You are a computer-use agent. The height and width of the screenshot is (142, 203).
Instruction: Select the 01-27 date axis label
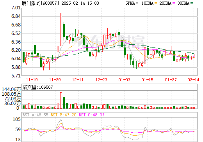coord(171,80)
